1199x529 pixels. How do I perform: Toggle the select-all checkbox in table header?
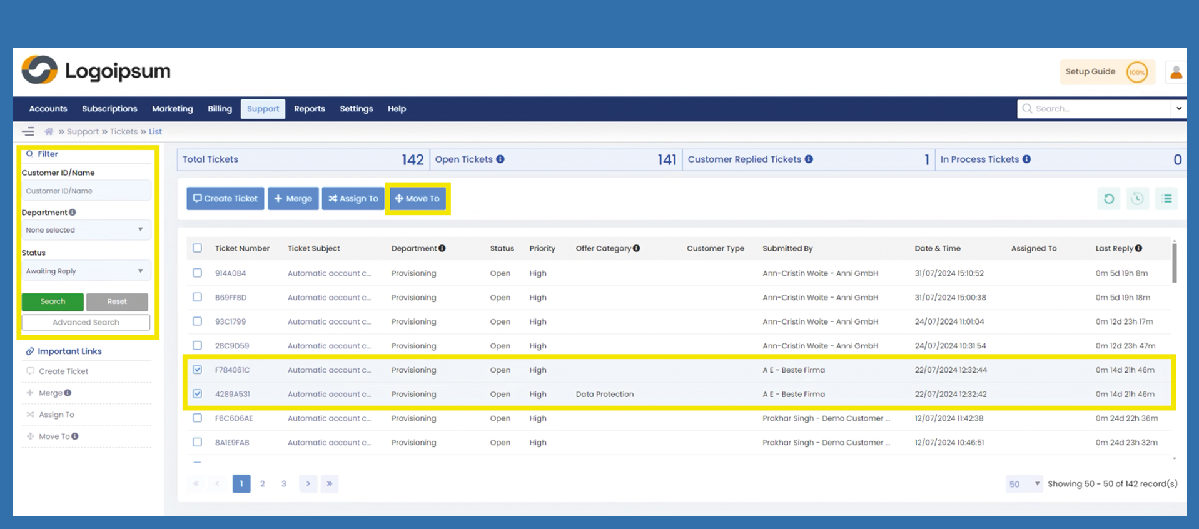[x=198, y=248]
